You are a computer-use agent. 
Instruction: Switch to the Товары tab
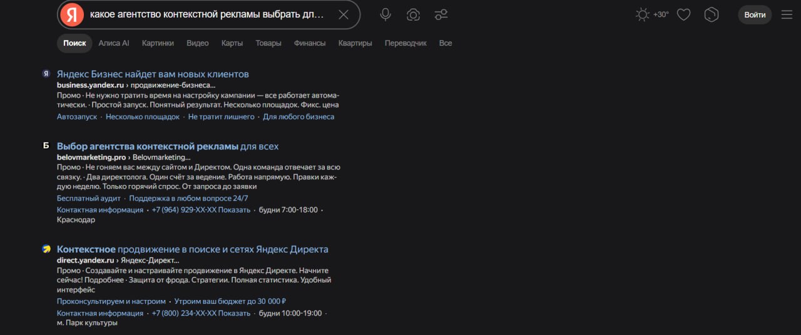click(x=268, y=43)
